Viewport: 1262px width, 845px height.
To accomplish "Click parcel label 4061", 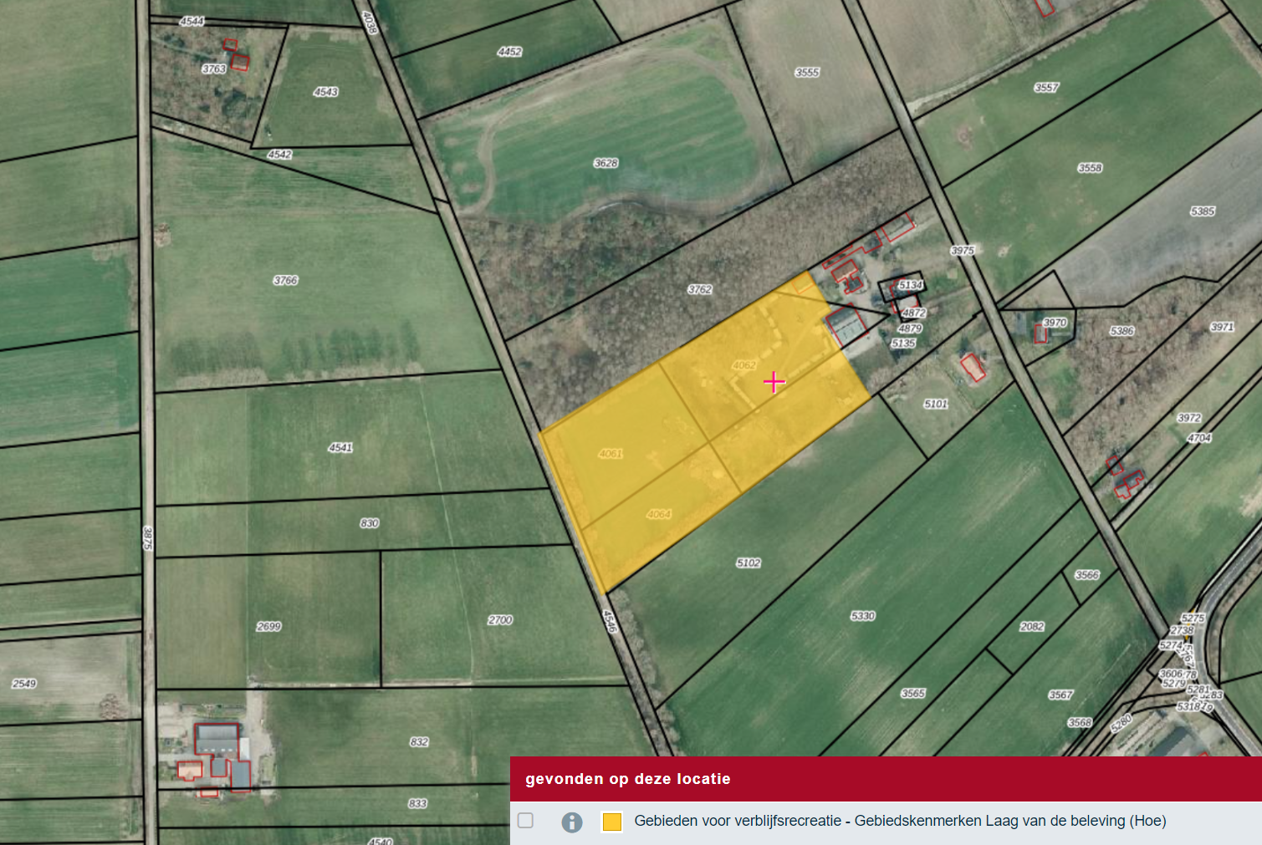I will [611, 454].
